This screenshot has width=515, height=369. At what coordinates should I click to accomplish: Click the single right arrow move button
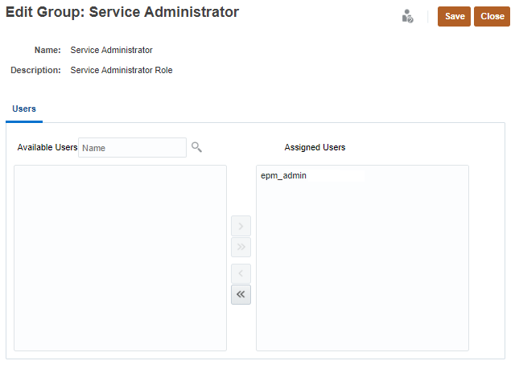click(241, 226)
